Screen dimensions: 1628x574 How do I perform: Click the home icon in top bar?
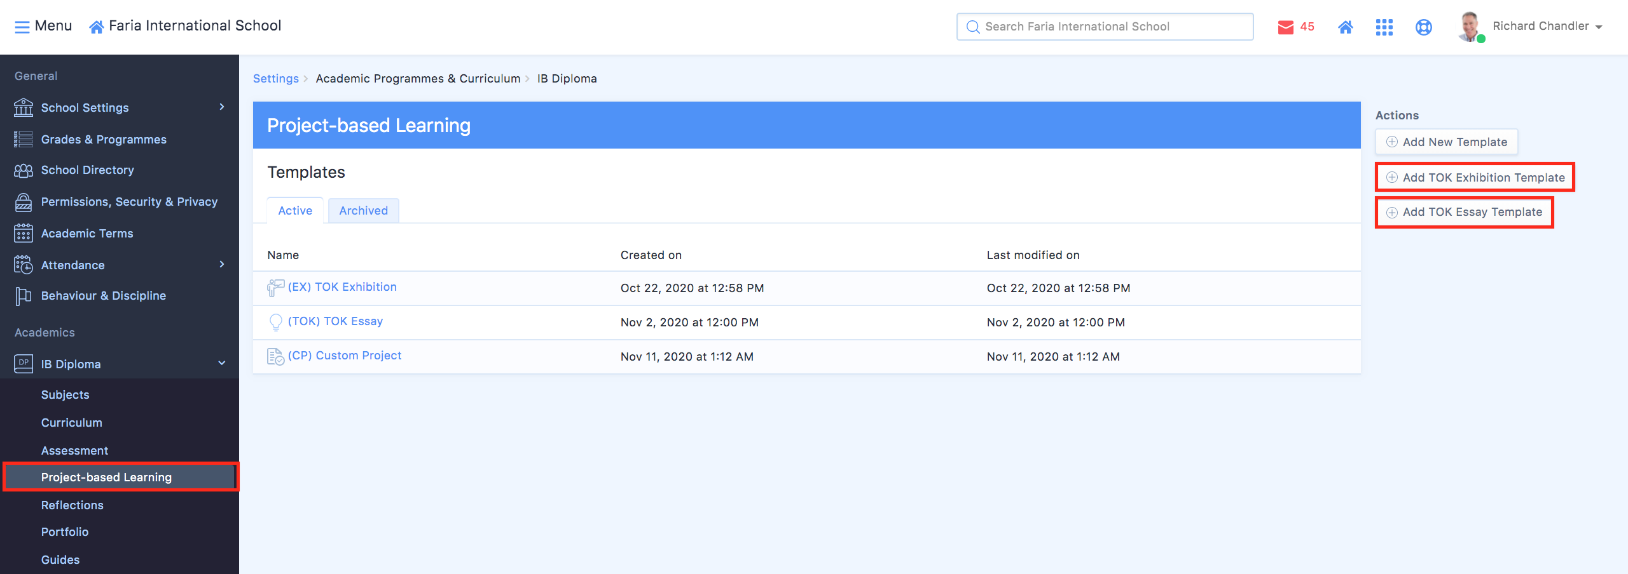tap(1345, 27)
